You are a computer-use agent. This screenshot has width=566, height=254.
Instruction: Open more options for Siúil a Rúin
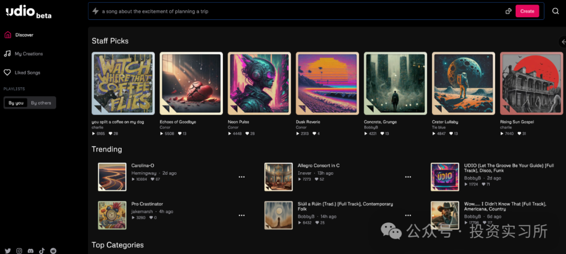[408, 215]
